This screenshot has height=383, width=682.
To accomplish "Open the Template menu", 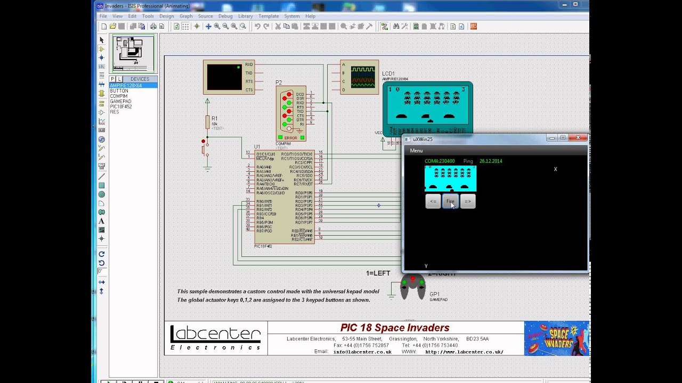I will tap(269, 16).
